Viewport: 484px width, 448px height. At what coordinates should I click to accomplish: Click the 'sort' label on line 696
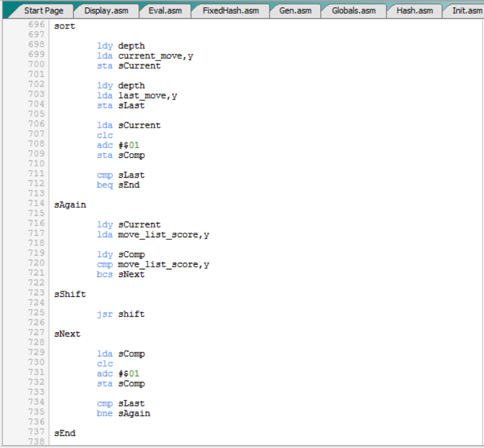point(65,26)
